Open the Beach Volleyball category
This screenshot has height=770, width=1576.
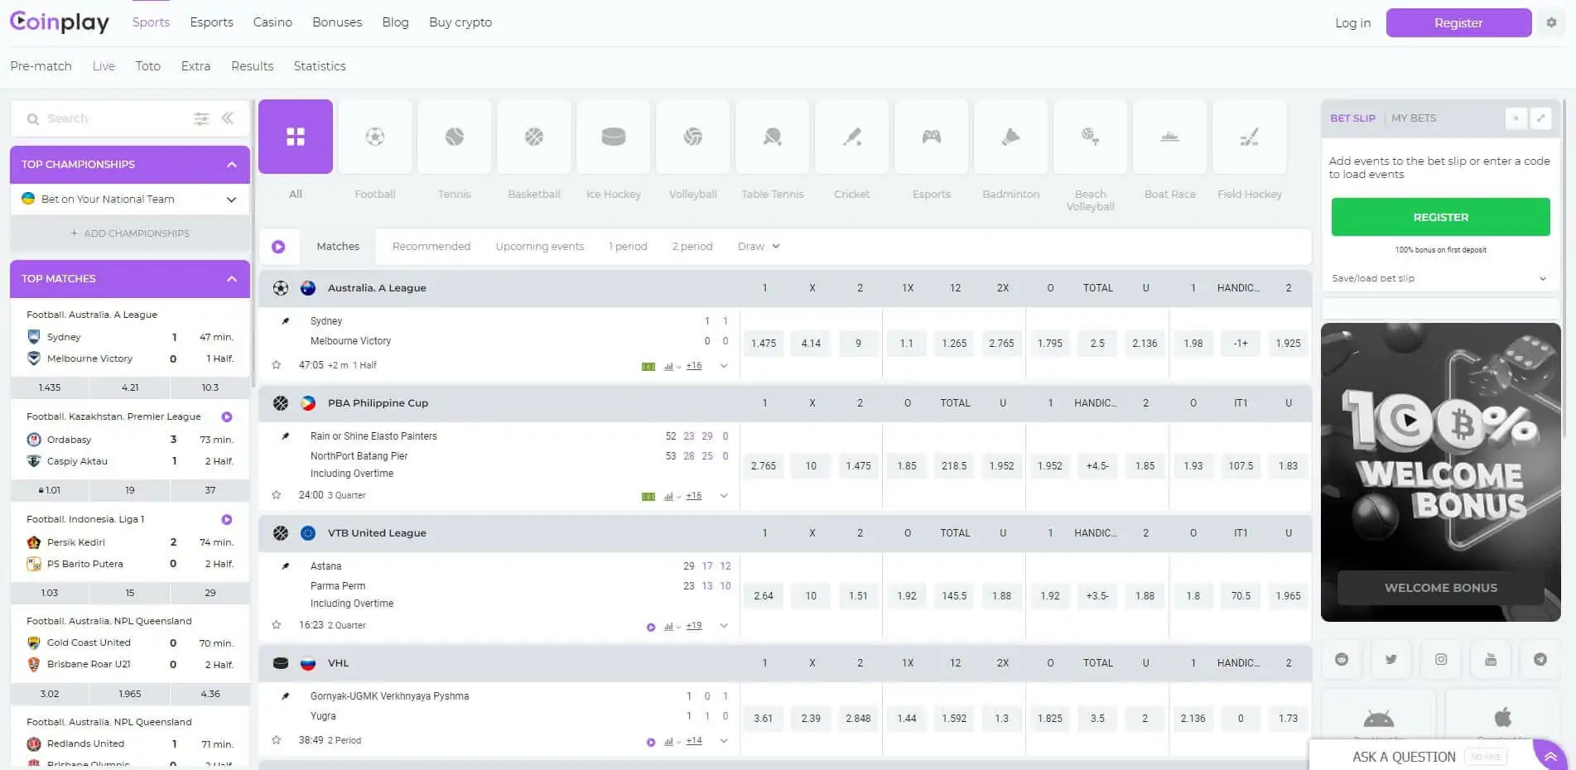[x=1090, y=137]
